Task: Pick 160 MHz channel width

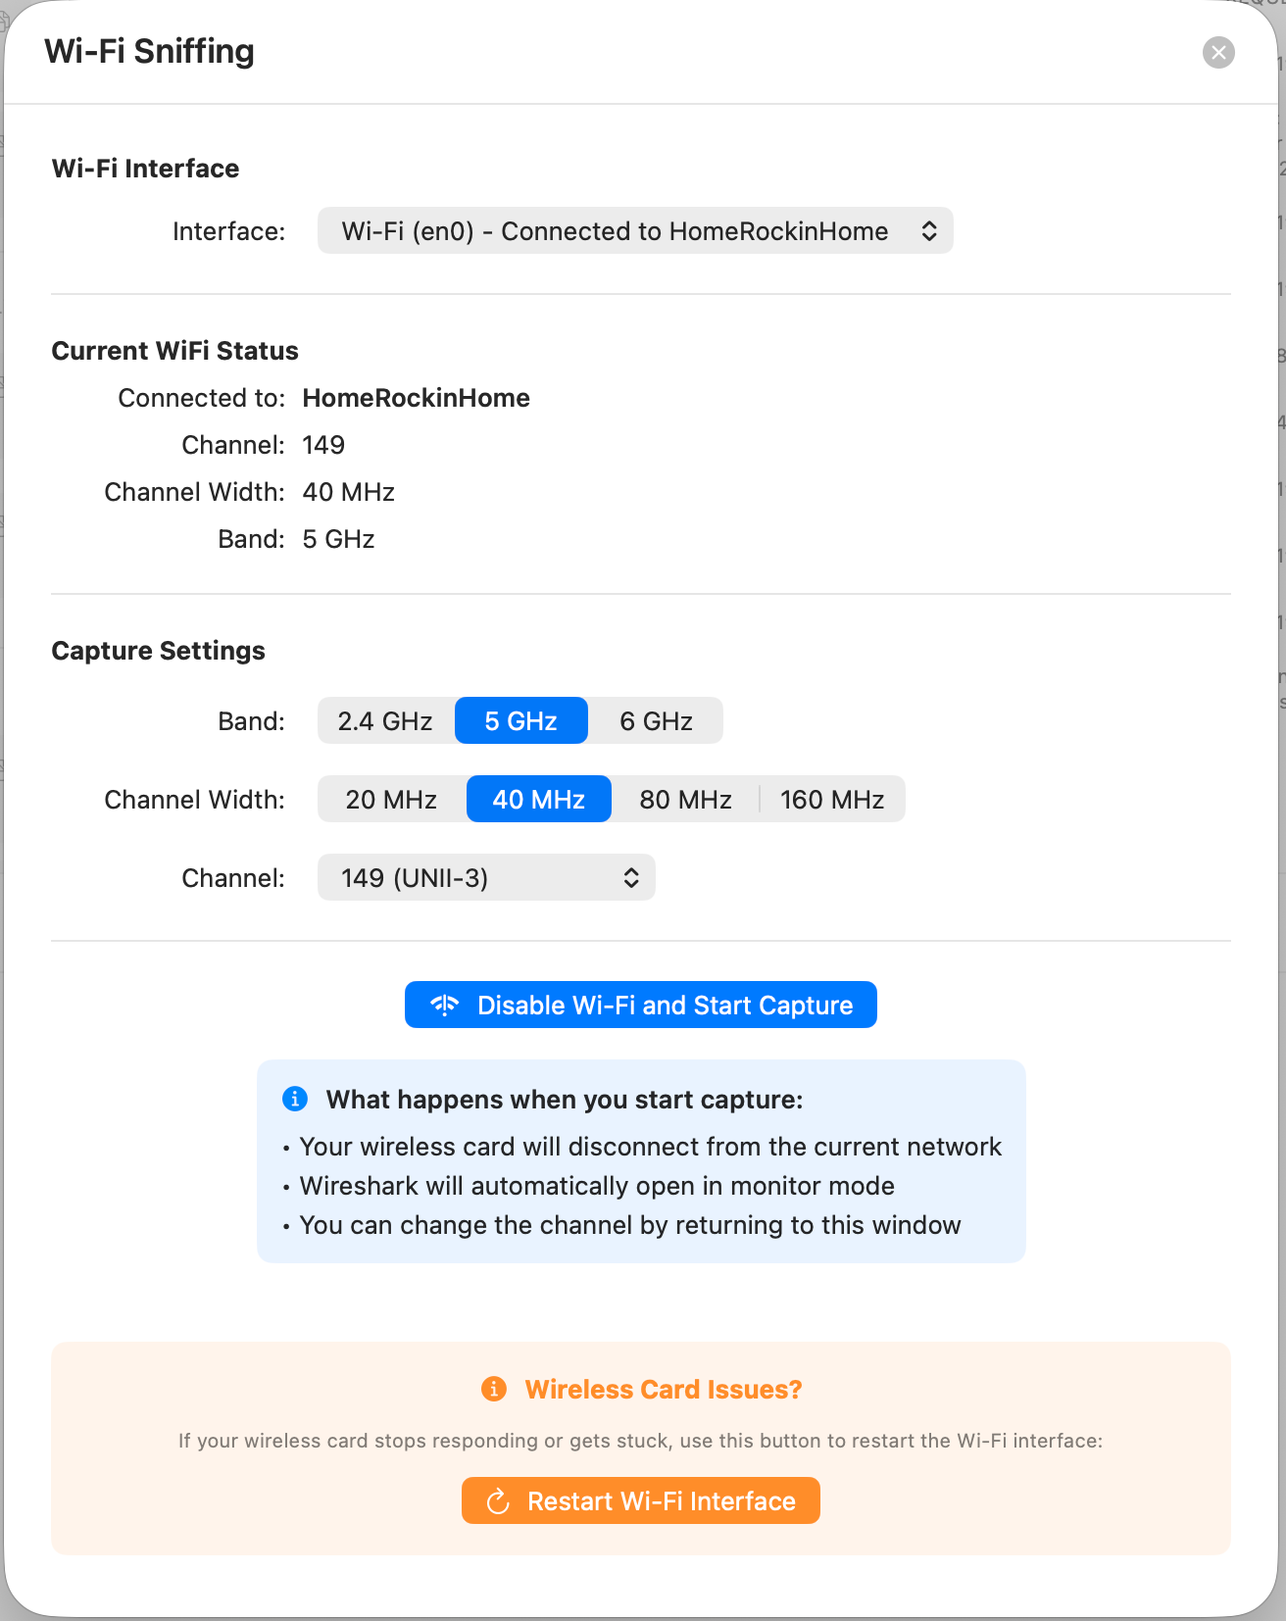Action: pyautogui.click(x=832, y=800)
